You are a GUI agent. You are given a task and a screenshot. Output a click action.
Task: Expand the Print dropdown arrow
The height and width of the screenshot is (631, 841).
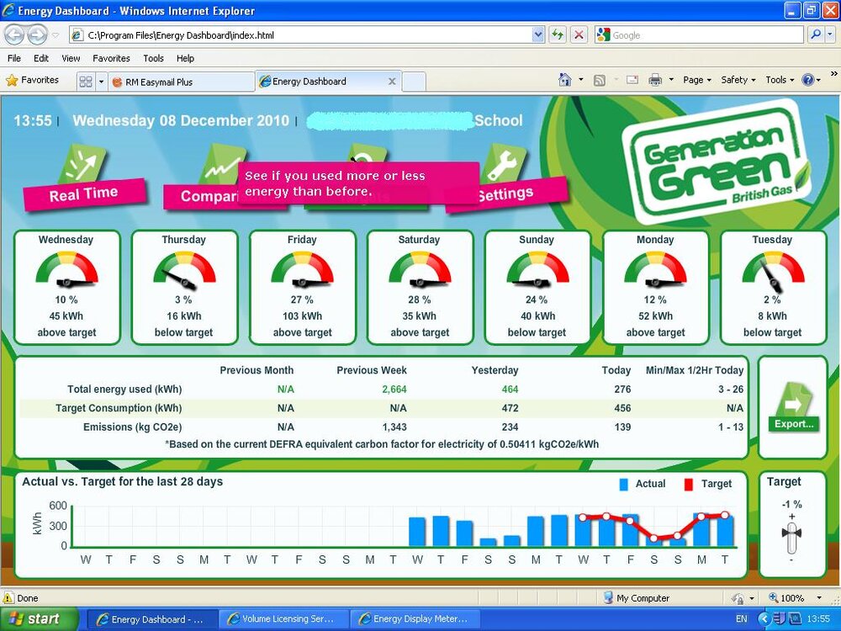click(x=671, y=80)
